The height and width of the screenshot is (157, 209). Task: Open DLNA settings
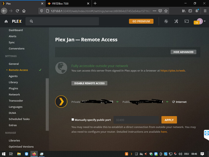[12, 113]
